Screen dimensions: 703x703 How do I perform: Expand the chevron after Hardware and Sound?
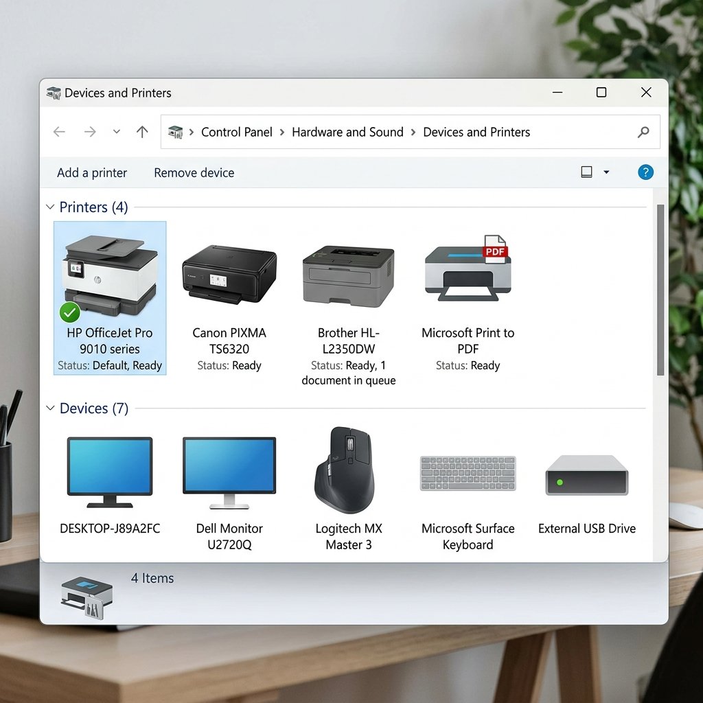click(x=413, y=132)
